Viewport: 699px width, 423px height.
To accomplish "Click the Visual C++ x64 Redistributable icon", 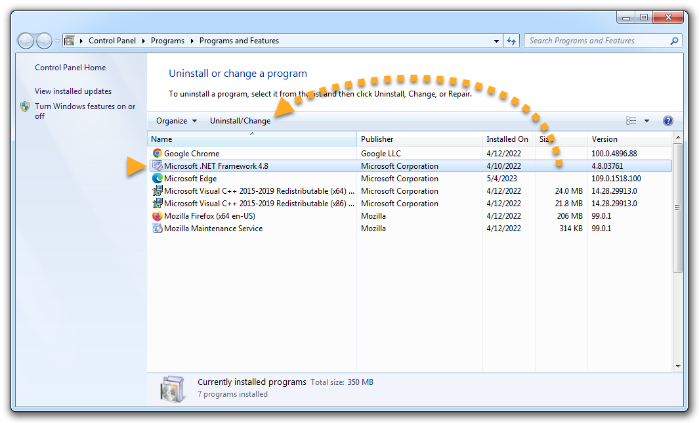I will coord(157,191).
